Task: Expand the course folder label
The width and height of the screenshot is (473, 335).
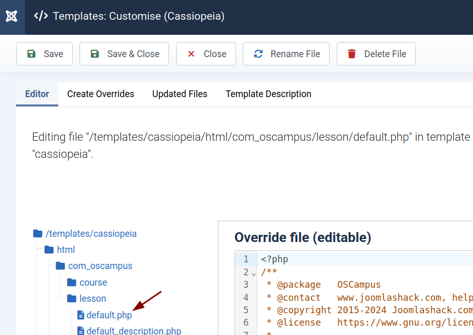Action: (93, 283)
